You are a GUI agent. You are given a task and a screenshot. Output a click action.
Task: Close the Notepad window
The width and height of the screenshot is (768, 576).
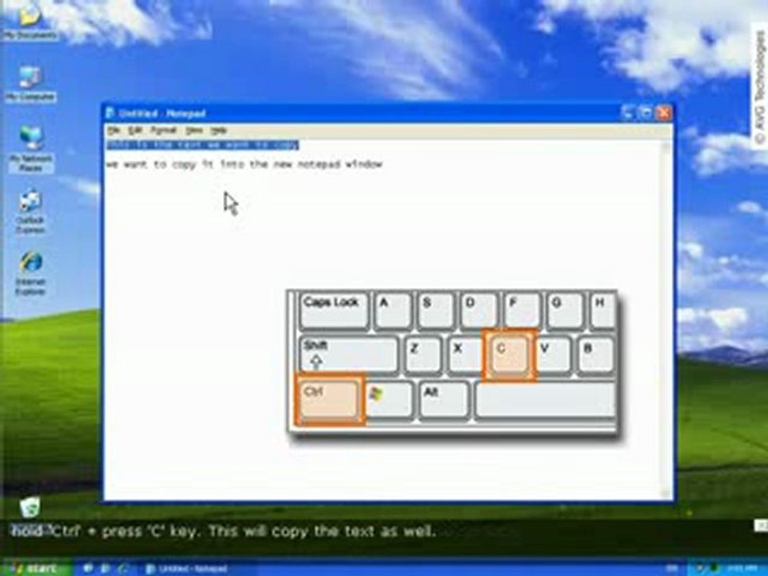[x=664, y=113]
